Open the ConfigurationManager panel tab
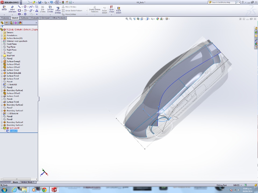This screenshot has height=193, width=258. pos(11,23)
